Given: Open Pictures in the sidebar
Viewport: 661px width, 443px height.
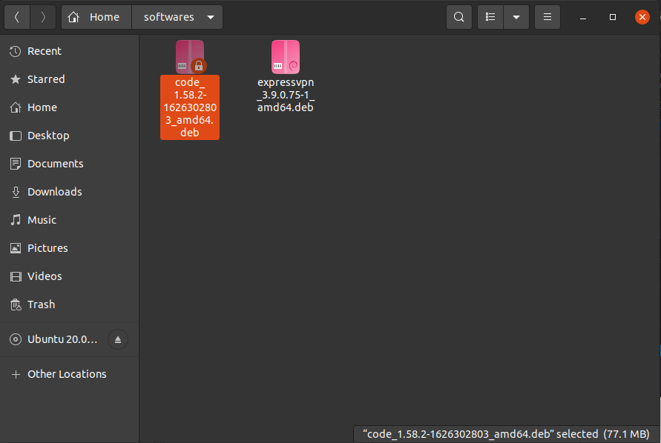Looking at the screenshot, I should coord(70,248).
